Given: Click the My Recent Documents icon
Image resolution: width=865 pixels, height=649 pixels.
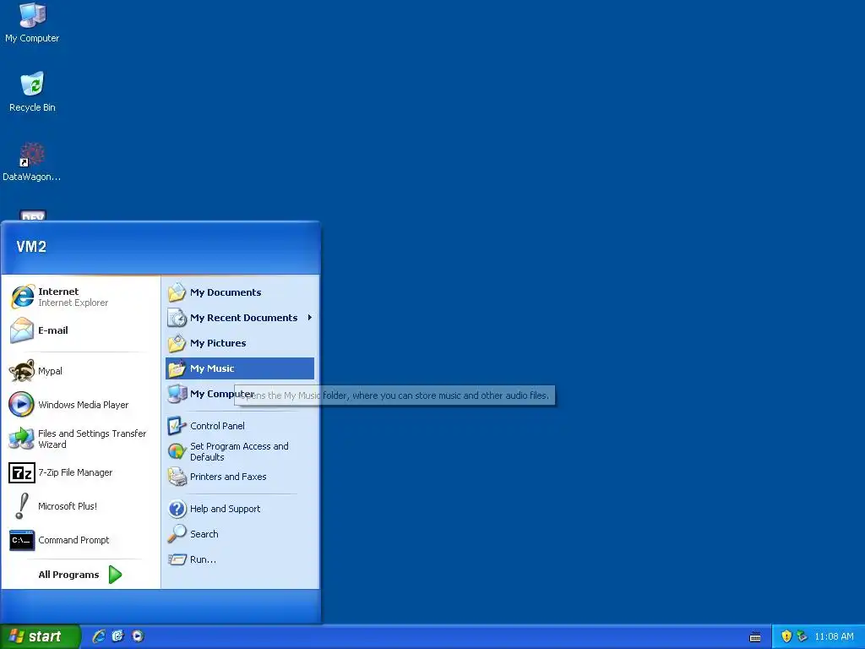Looking at the screenshot, I should [x=177, y=318].
